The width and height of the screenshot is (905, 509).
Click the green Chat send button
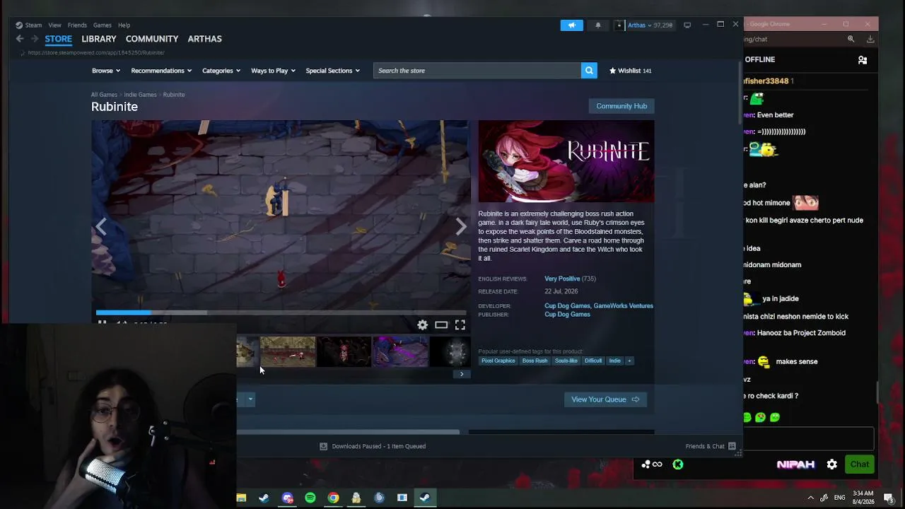point(860,464)
